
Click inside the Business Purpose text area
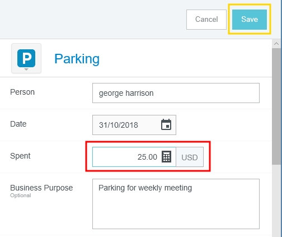click(176, 204)
